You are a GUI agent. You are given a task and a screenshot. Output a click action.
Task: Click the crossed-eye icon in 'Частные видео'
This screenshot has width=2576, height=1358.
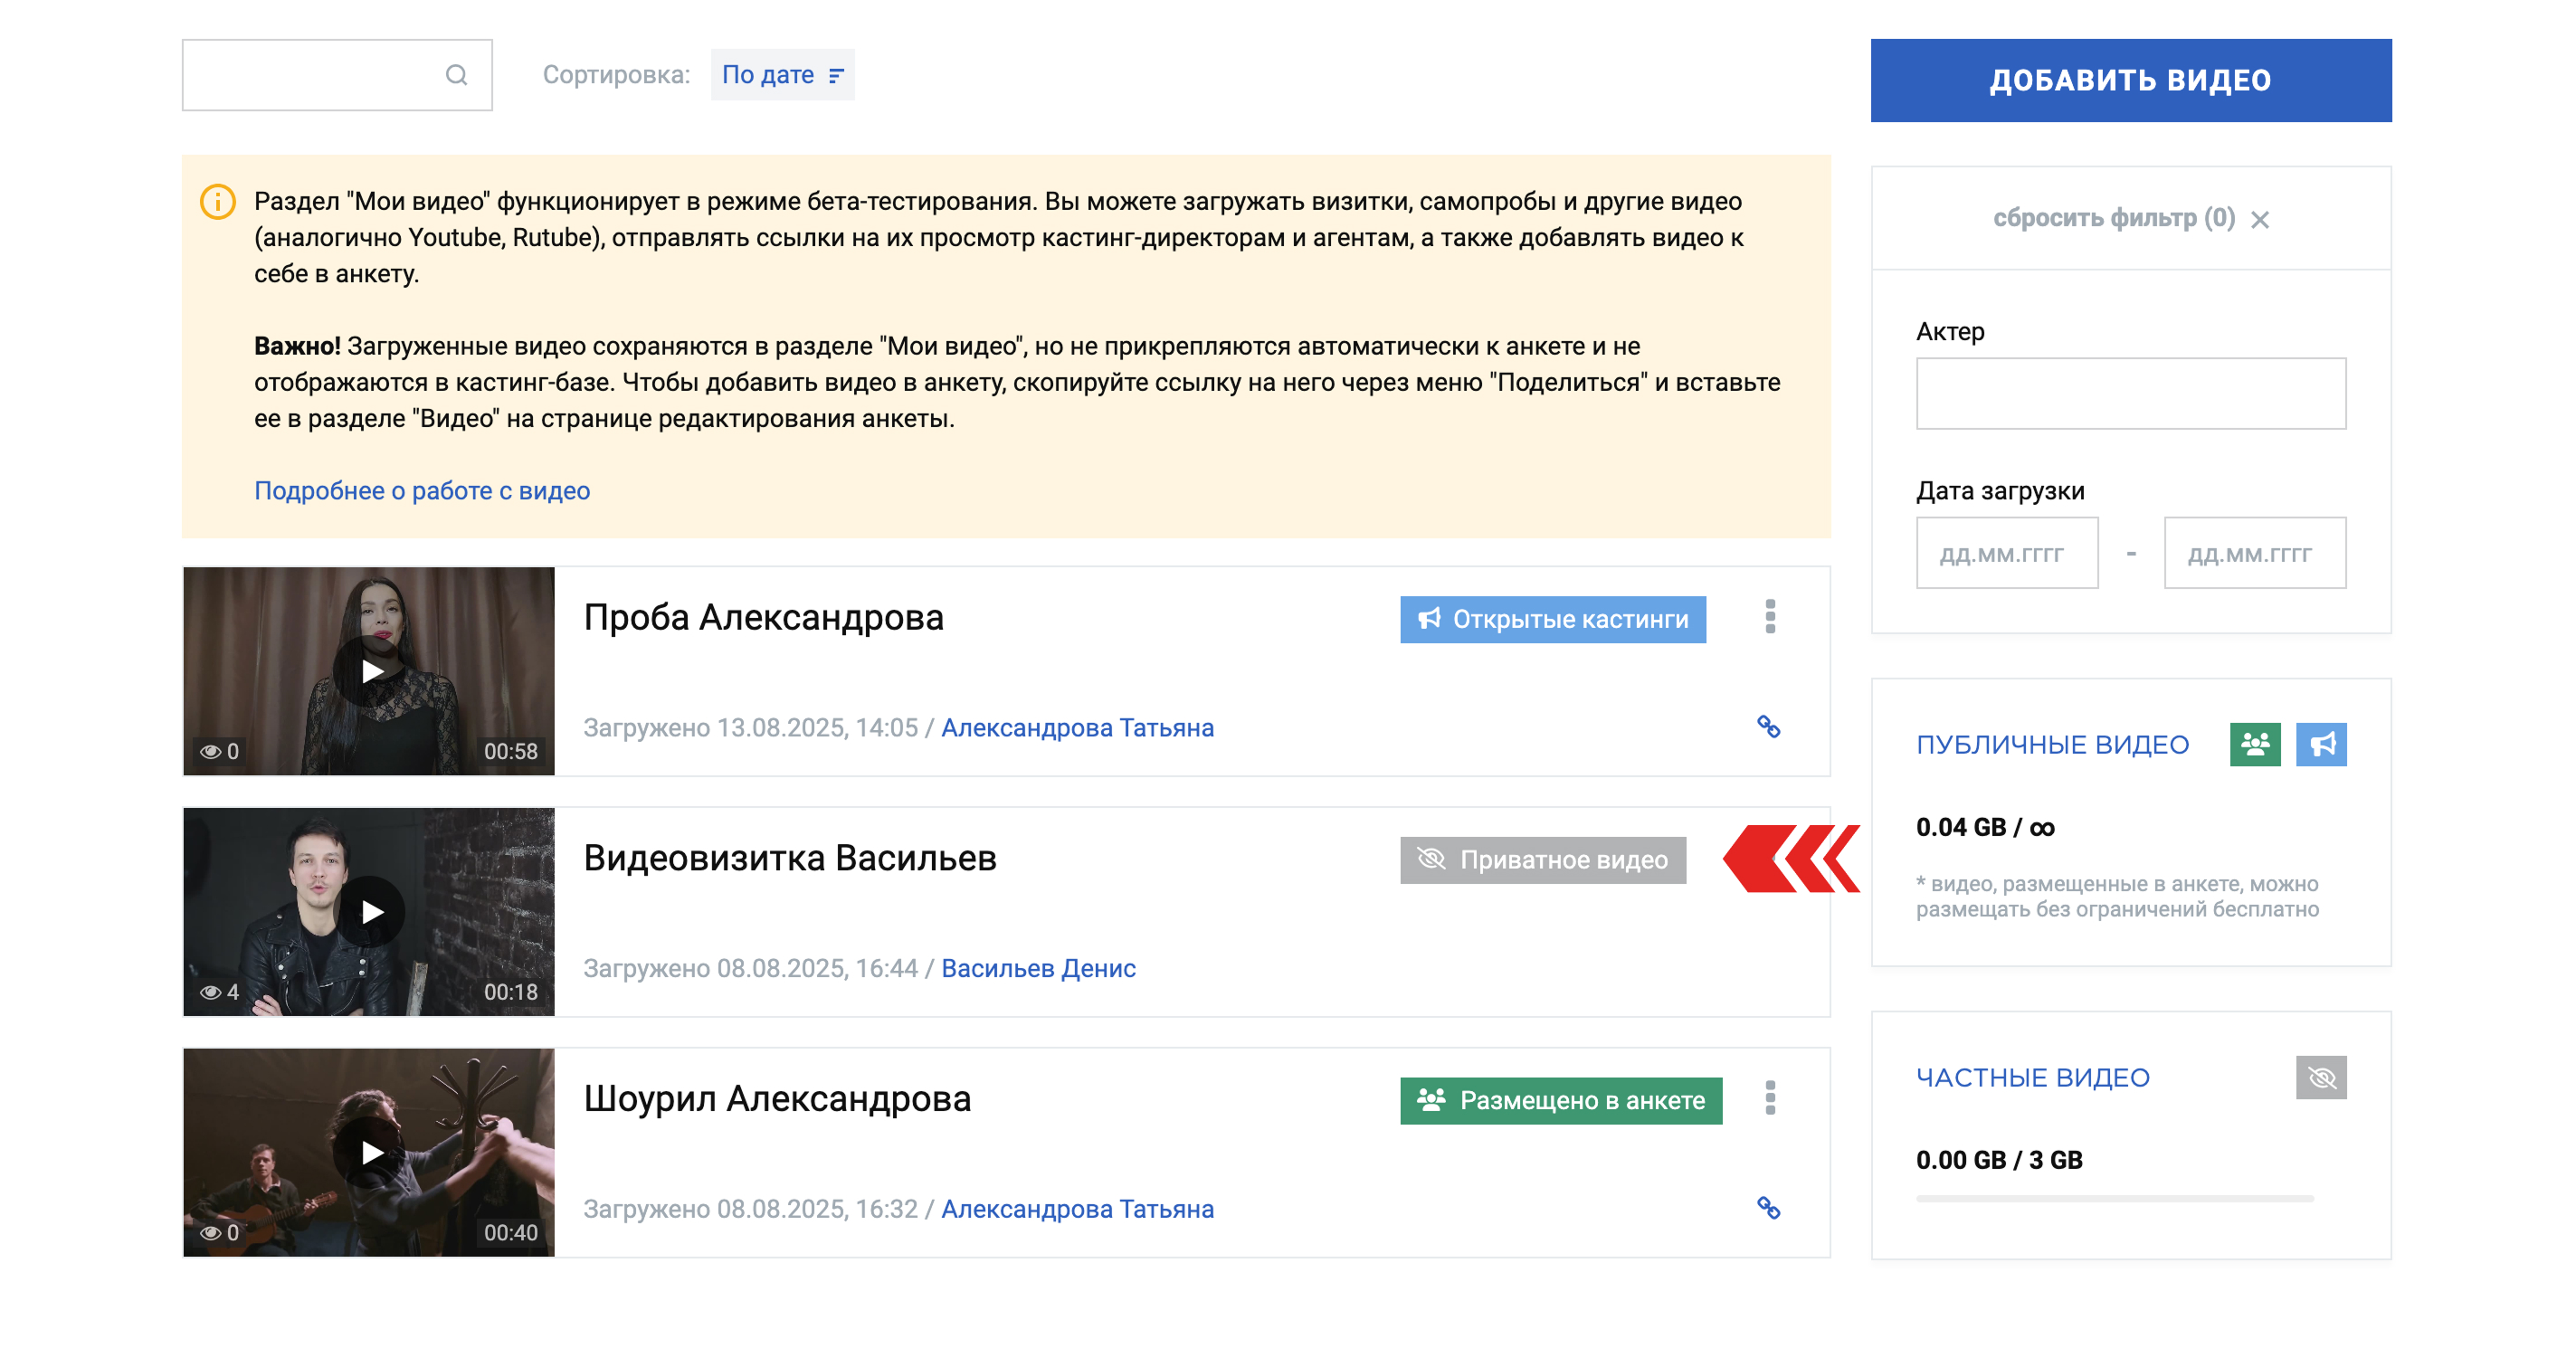[x=2320, y=1077]
